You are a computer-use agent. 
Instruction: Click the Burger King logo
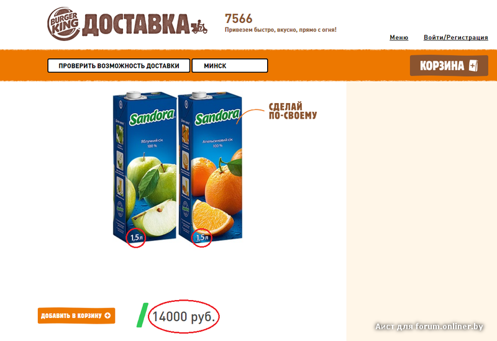(x=63, y=24)
